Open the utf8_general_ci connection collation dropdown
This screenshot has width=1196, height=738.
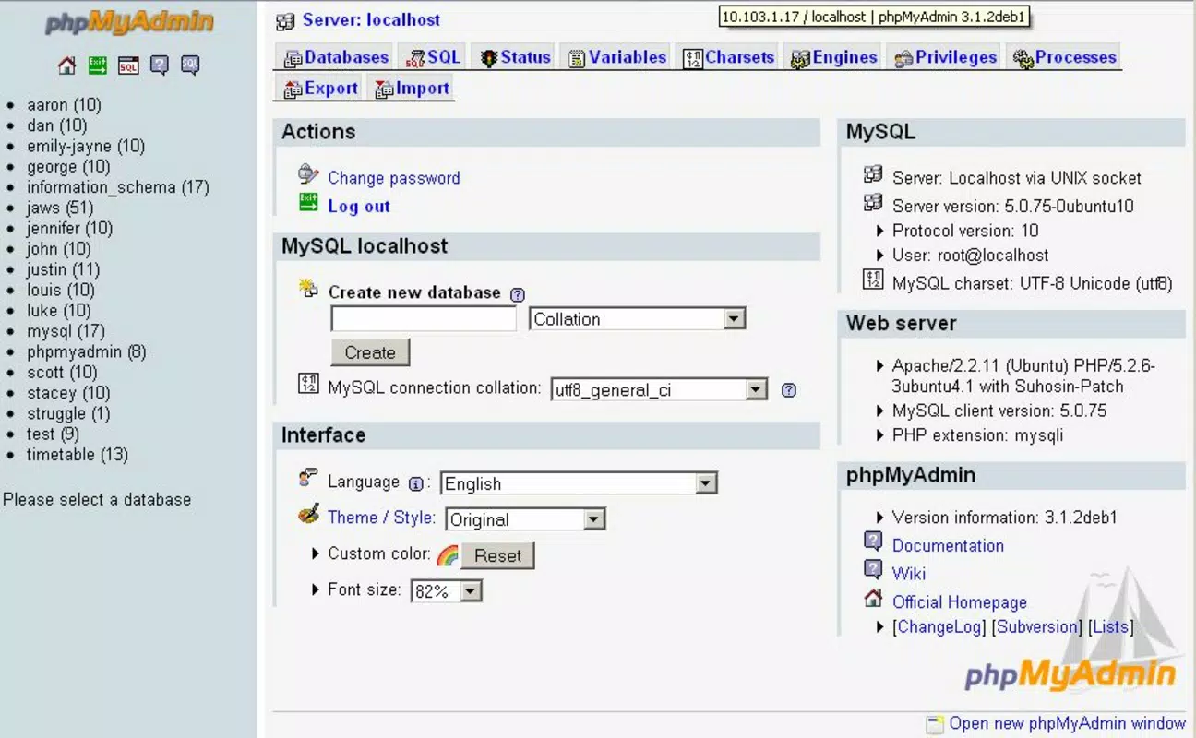(659, 390)
